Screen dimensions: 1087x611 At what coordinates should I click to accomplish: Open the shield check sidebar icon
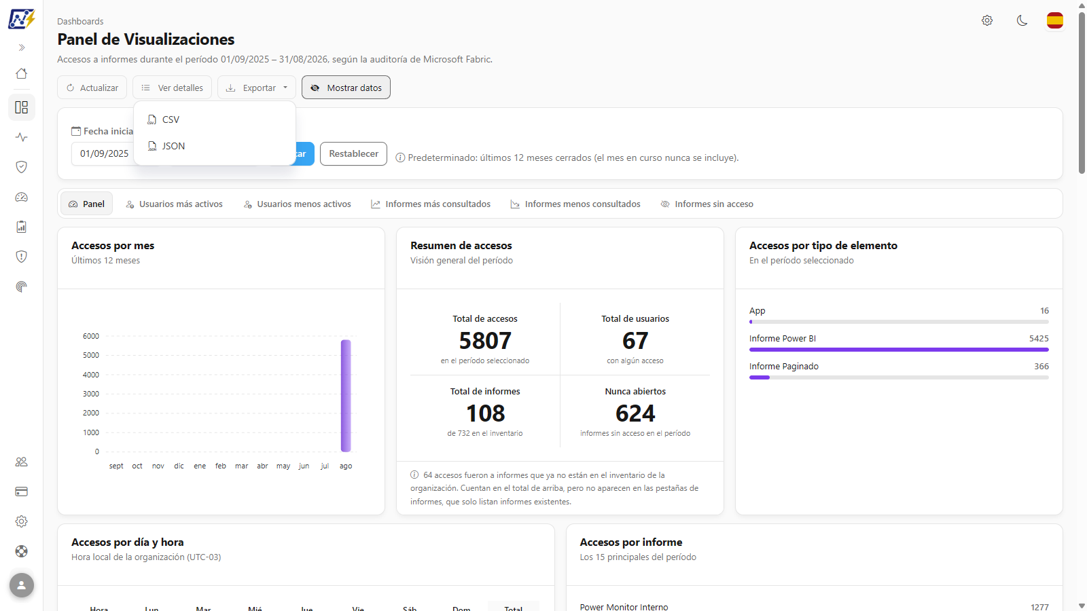22,167
